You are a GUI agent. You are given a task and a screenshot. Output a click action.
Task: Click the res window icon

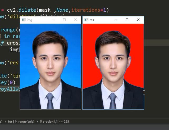[x=86, y=20]
